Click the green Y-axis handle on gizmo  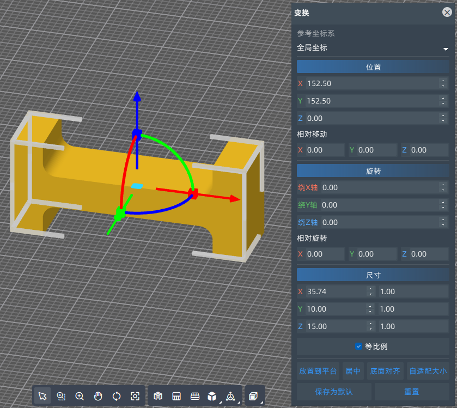point(119,215)
